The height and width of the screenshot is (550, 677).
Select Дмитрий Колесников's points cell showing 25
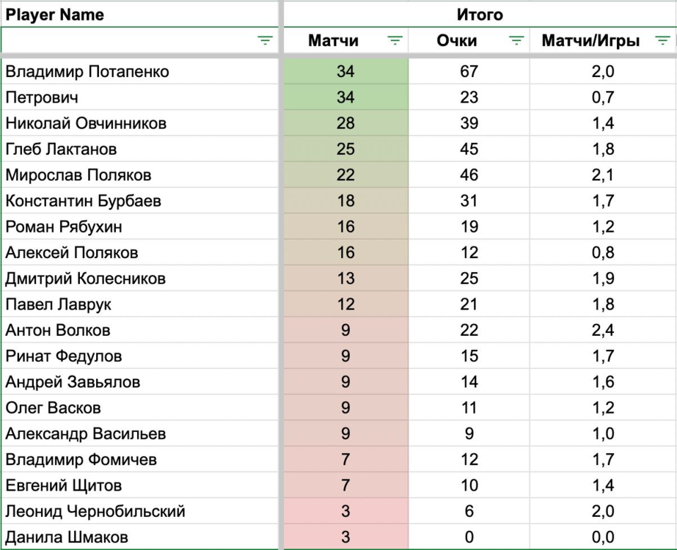(x=469, y=279)
